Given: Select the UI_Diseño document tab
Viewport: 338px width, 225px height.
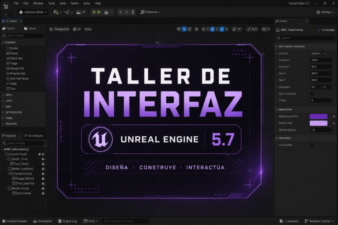Looking at the screenshot, I should click(11, 21).
